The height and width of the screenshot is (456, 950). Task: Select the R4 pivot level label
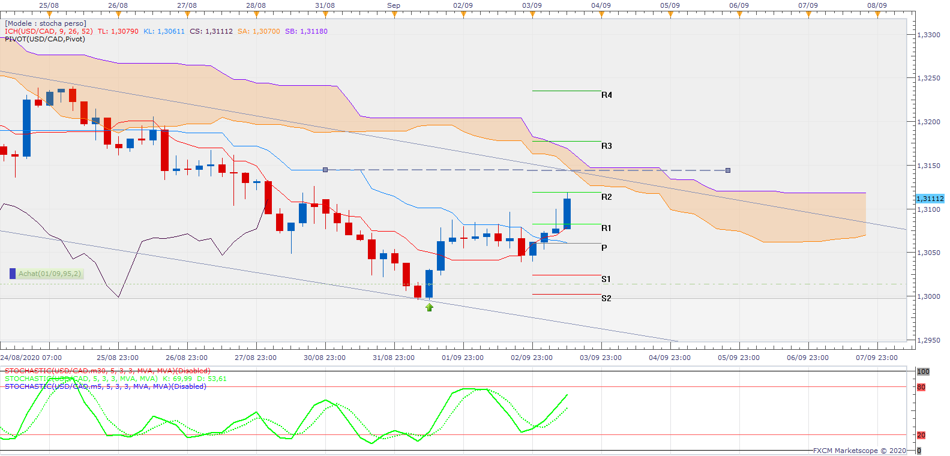click(607, 95)
